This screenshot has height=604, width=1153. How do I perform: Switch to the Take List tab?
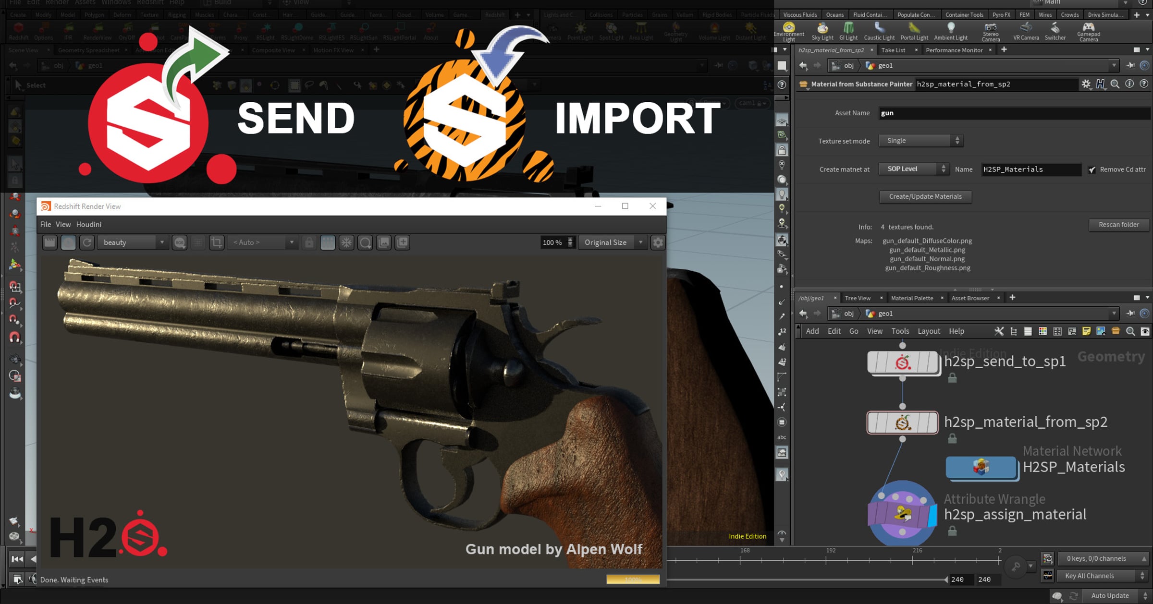tap(893, 50)
